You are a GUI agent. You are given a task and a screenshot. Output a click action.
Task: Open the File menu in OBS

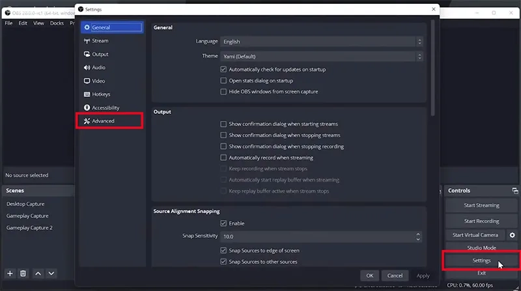click(x=8, y=23)
